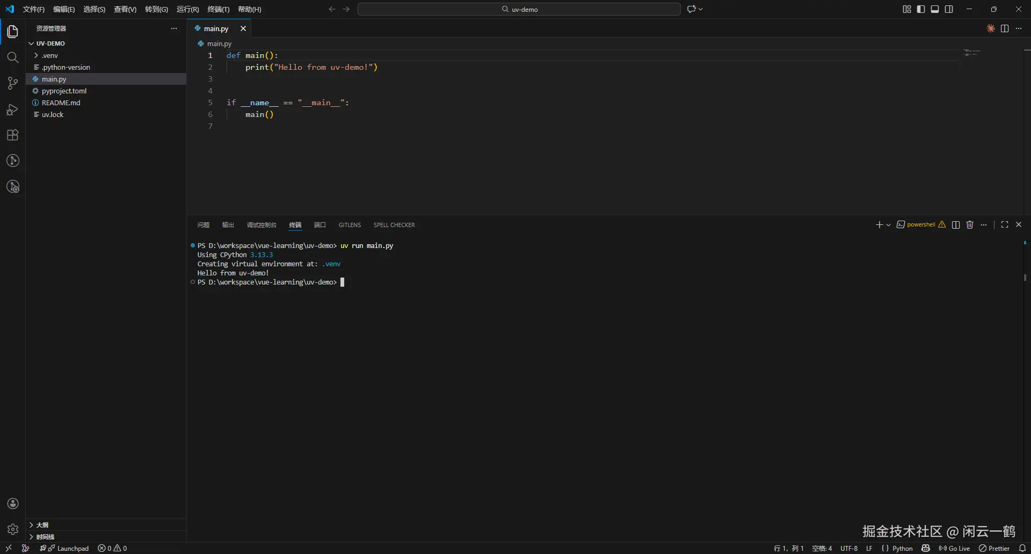Change language mode from Python

[902, 548]
